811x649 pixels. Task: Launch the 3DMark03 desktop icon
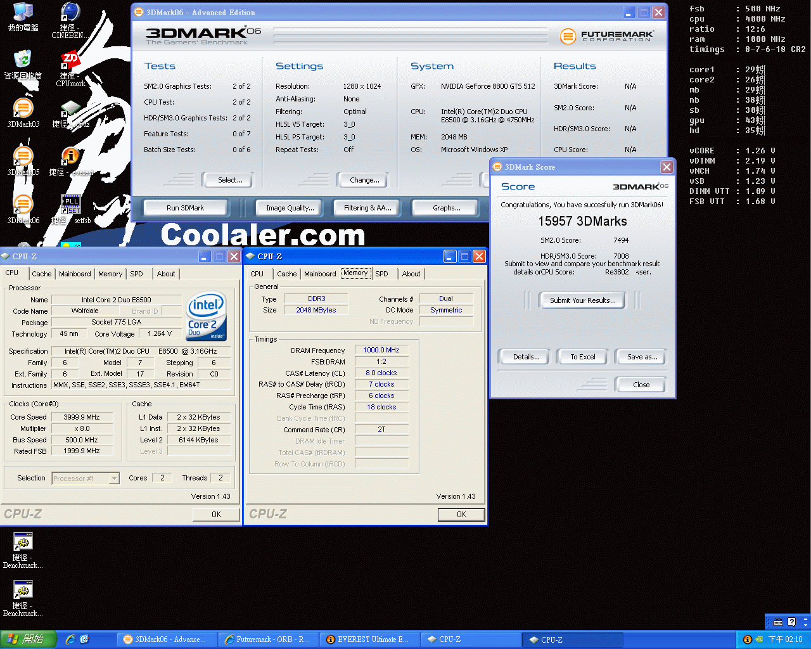click(x=23, y=113)
